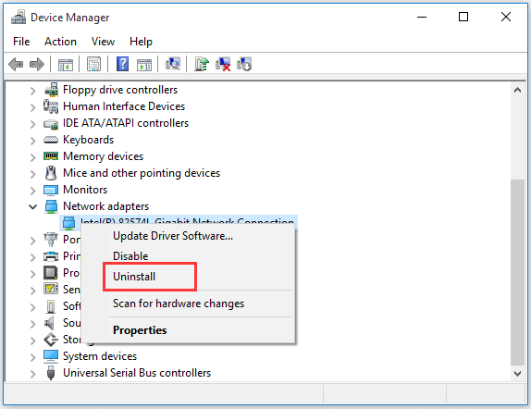Click Uninstall device toolbar icon with red X
This screenshot has height=409, width=531.
pyautogui.click(x=223, y=64)
